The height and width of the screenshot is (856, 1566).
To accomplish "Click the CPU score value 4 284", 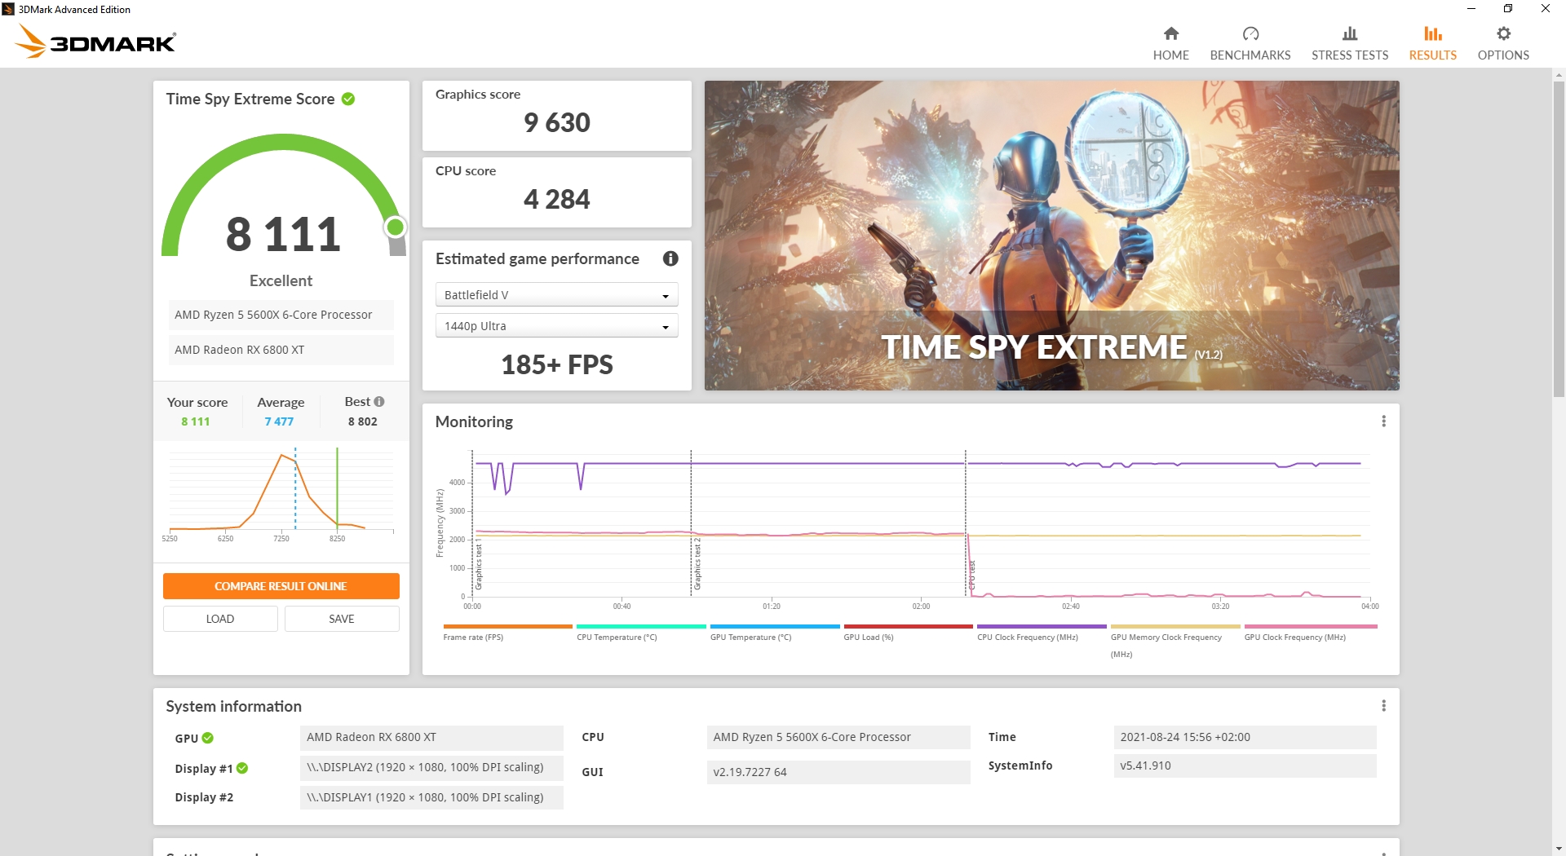I will coord(556,199).
